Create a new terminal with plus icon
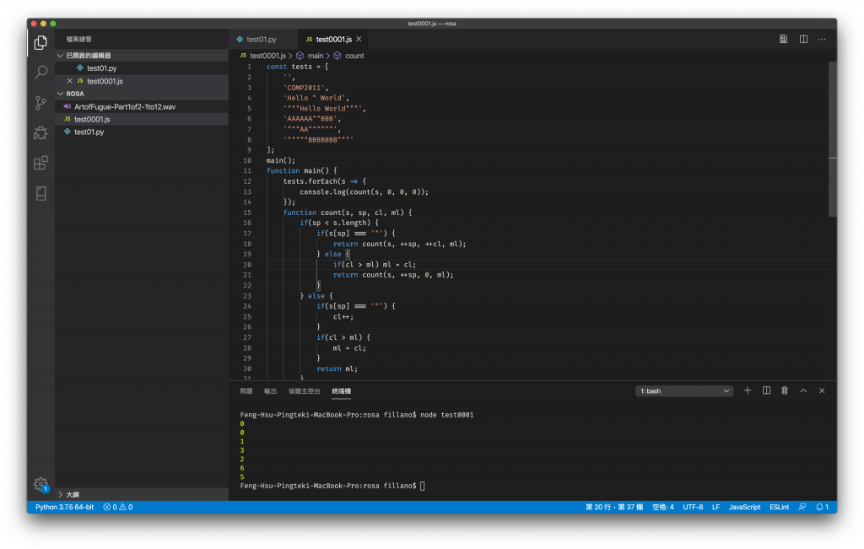This screenshot has height=549, width=864. click(748, 390)
